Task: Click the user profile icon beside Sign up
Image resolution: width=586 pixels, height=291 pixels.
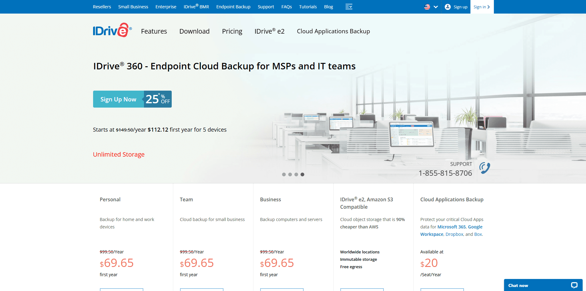Action: [x=448, y=7]
